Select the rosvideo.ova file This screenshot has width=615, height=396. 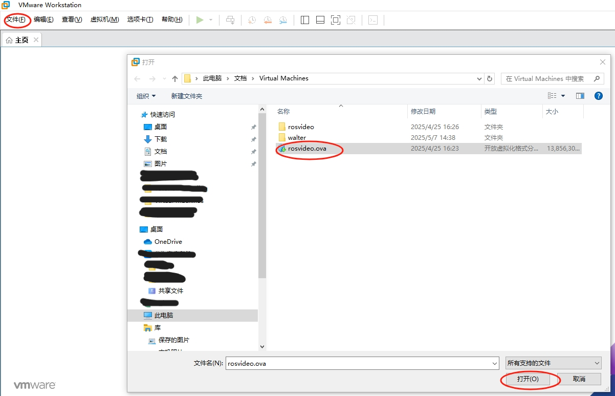(307, 149)
